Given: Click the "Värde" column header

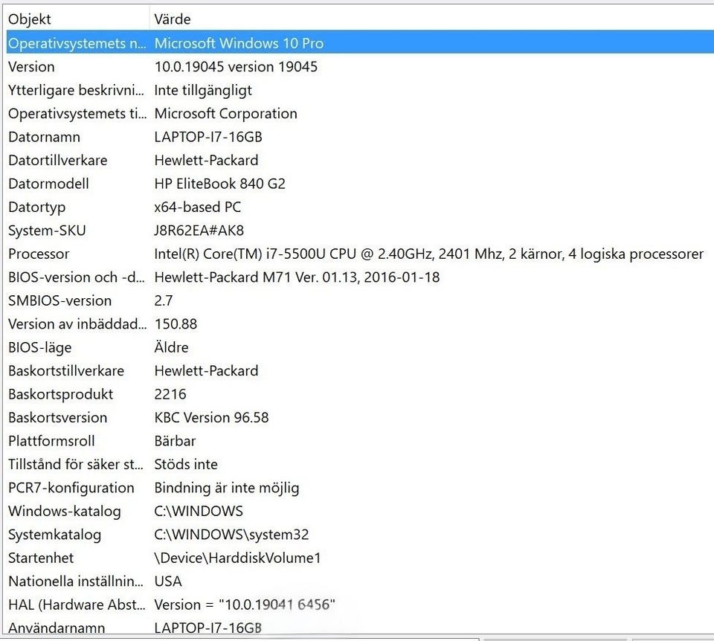Looking at the screenshot, I should click(173, 19).
